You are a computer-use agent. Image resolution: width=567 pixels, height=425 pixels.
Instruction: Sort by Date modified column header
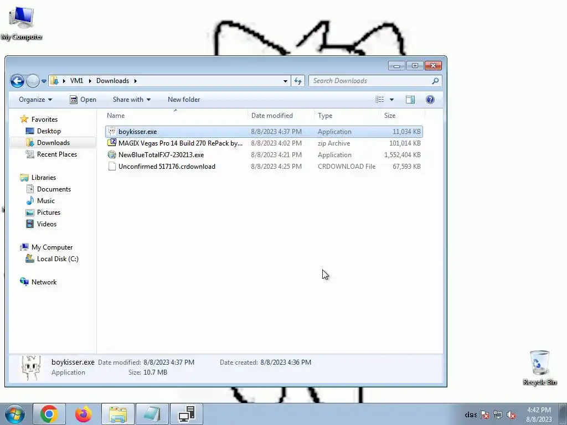[x=281, y=116]
